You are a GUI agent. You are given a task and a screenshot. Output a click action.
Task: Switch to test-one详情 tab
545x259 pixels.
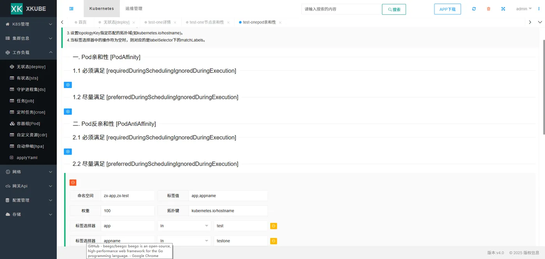[160, 22]
